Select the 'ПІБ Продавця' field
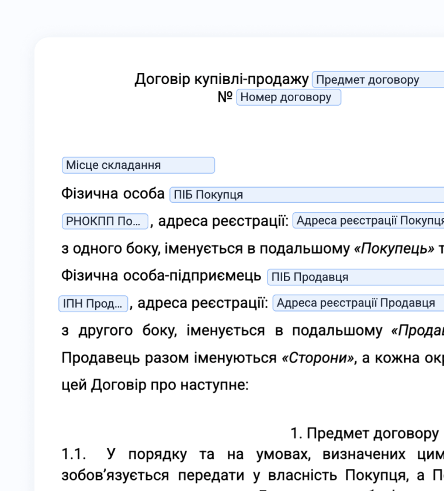This screenshot has height=491, width=444. tap(355, 277)
